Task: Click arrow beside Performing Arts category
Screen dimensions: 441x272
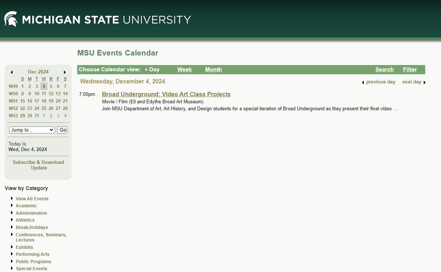Action: click(x=12, y=254)
